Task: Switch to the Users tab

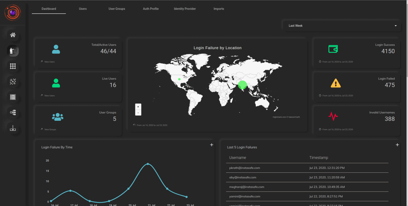Action: [x=83, y=9]
